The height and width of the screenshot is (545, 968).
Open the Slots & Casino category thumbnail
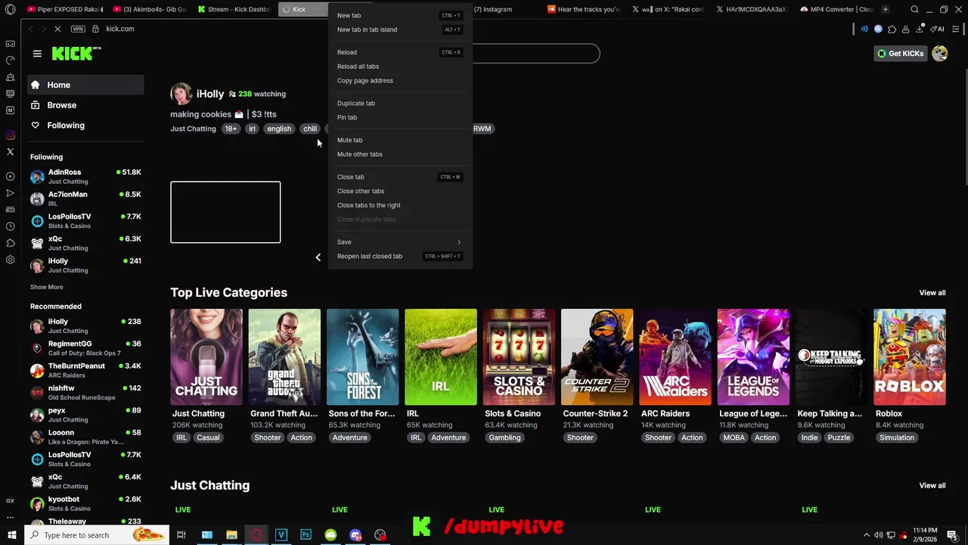coord(519,357)
